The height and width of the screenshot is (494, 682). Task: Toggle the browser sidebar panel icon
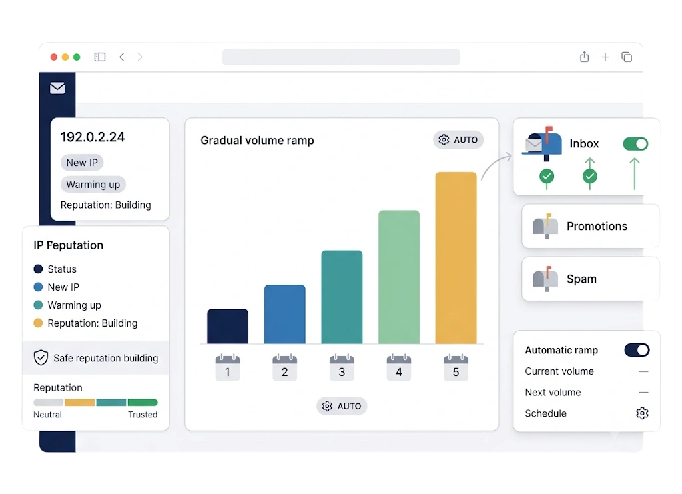(x=100, y=57)
